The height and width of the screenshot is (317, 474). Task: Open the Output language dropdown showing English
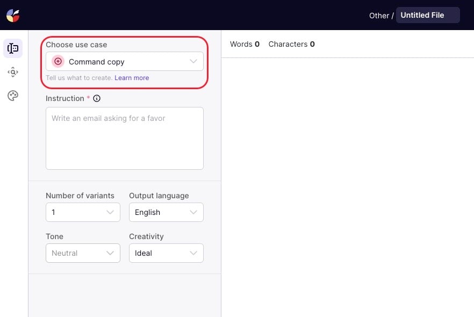coord(166,212)
